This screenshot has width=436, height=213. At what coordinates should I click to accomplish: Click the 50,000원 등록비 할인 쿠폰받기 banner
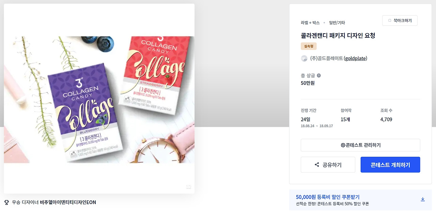pos(360,200)
